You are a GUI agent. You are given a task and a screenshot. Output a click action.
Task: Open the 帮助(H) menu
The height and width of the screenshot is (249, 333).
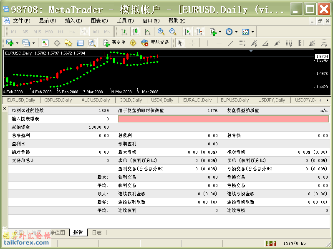[x=177, y=21]
